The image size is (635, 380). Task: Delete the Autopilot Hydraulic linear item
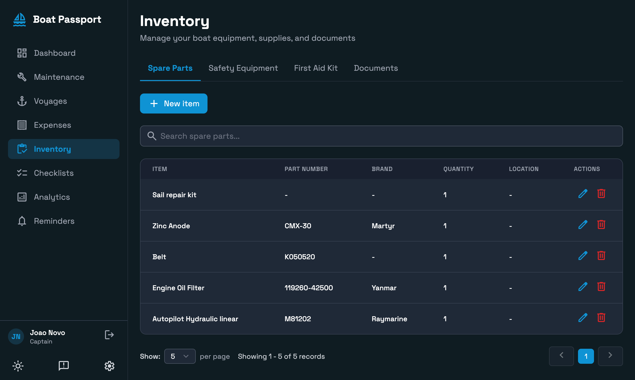pos(601,318)
